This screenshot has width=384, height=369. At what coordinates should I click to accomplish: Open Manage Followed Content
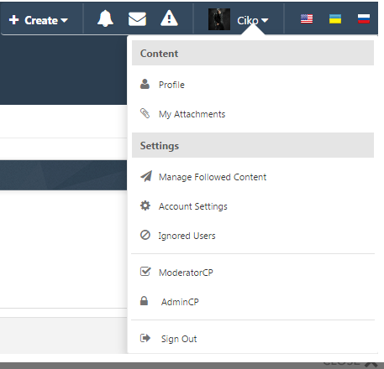point(213,177)
